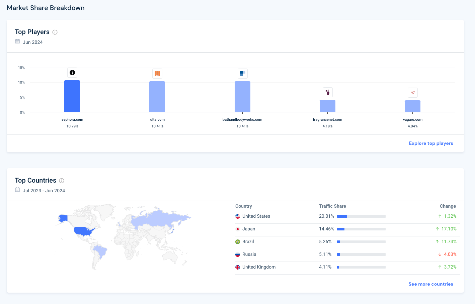
Task: Click the ulta.com logo icon above its bar
Action: click(157, 74)
